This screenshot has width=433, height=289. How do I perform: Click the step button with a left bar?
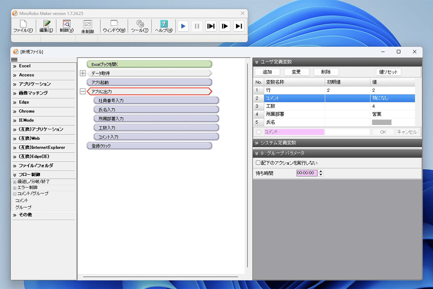point(225,26)
